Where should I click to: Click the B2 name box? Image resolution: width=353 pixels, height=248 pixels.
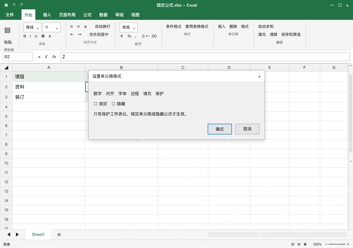18,57
